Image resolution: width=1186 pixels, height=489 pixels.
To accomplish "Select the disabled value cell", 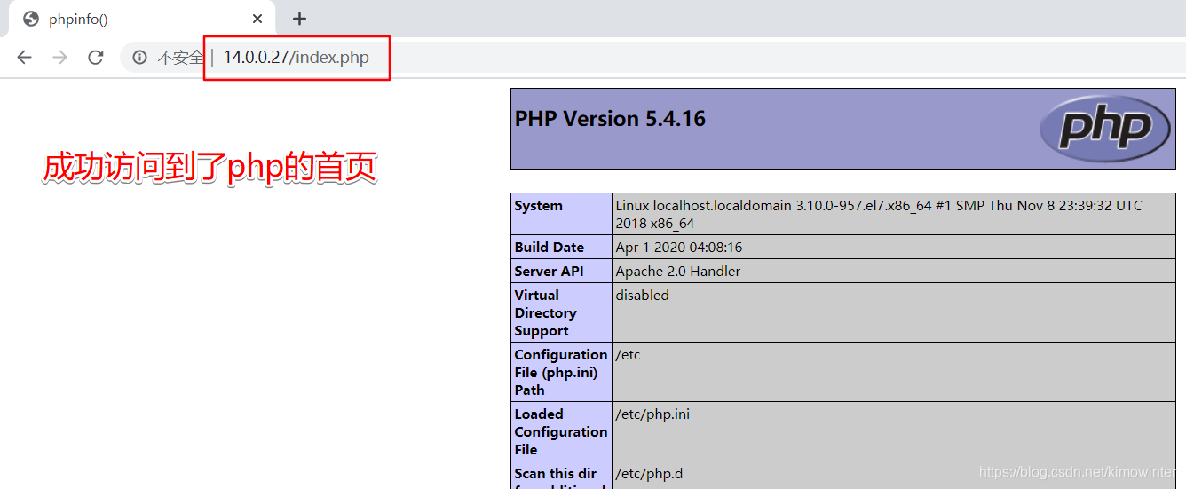I will coord(894,312).
